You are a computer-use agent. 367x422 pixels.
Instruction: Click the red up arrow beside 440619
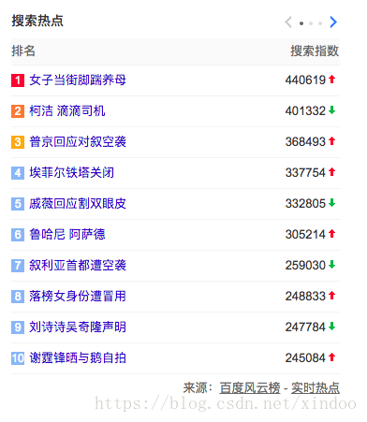pos(332,80)
